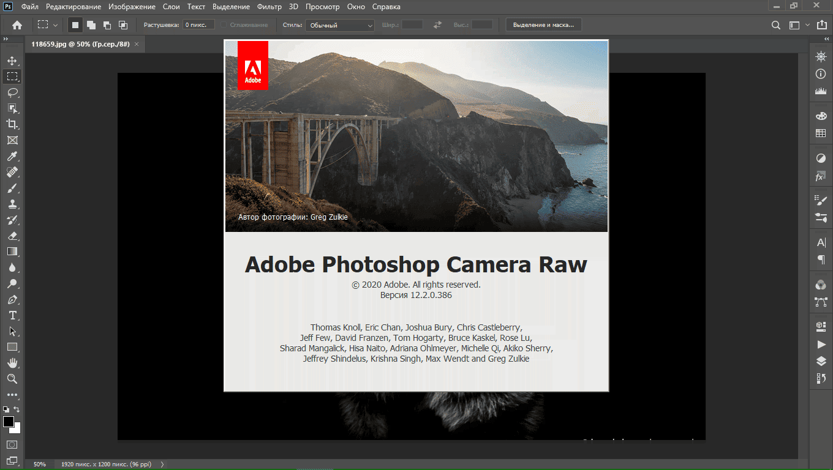Open the Стиль dropdown showing Обычный
The image size is (833, 470).
point(340,25)
